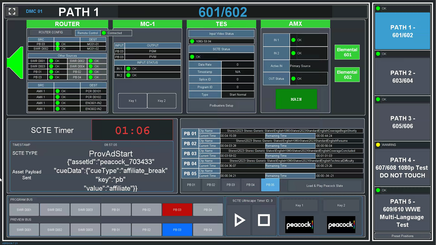
Task: Select PB 03 on the Preview Bus
Action: click(177, 230)
